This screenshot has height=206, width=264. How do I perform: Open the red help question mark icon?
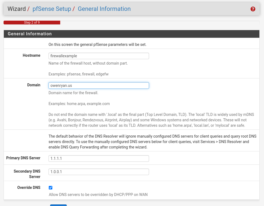point(253,9)
